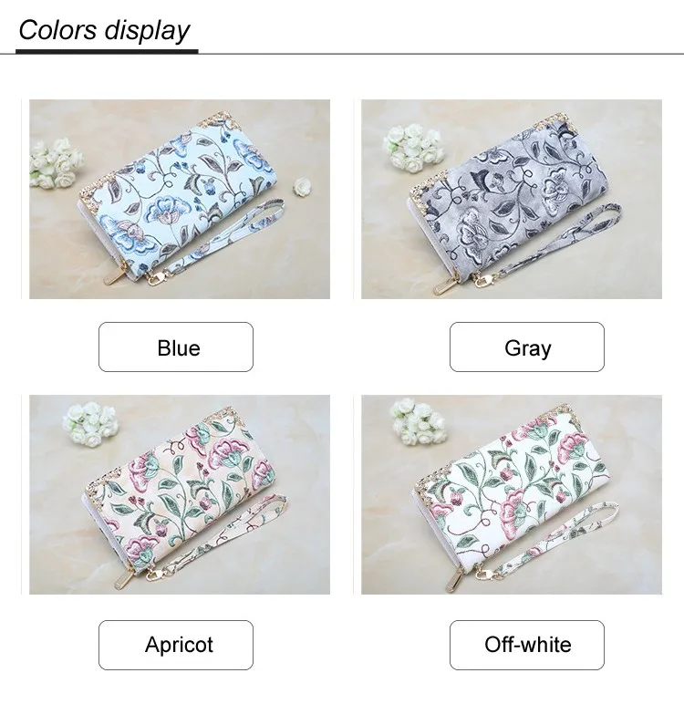Open the off-white floral wallet photo
684x704 pixels.
click(x=511, y=494)
